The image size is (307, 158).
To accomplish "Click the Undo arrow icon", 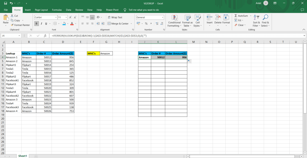I will (x=11, y=3).
